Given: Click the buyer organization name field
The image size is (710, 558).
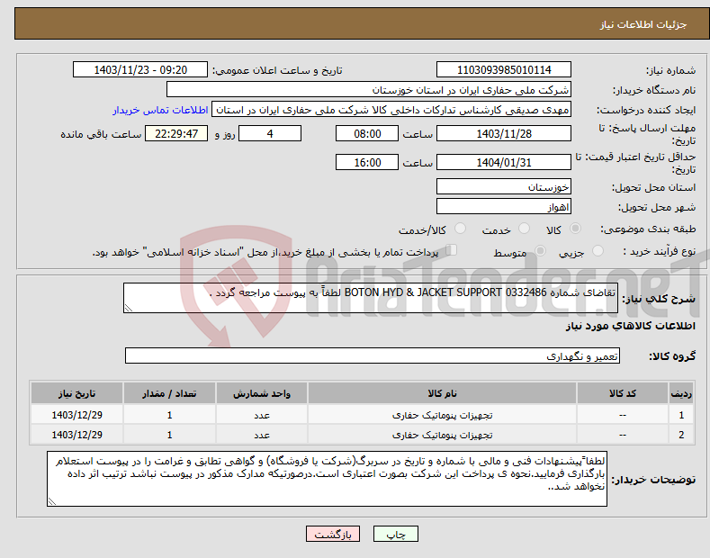Looking at the screenshot, I should tap(369, 90).
